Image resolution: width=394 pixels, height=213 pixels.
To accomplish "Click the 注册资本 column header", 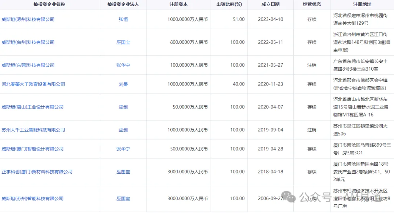I will click(x=178, y=4).
